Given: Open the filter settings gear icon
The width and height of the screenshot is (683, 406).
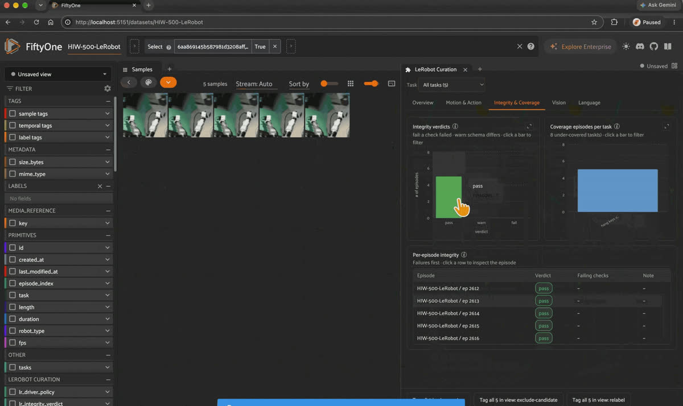Looking at the screenshot, I should click(x=107, y=89).
